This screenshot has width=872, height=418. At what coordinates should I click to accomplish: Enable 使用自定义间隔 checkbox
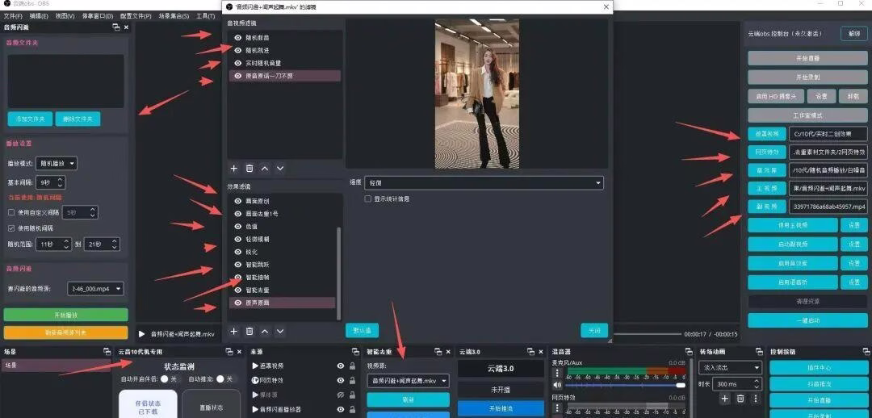pos(11,212)
